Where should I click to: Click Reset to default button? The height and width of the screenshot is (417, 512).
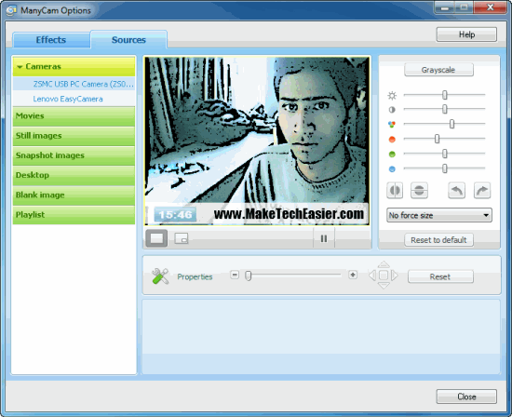click(x=438, y=240)
